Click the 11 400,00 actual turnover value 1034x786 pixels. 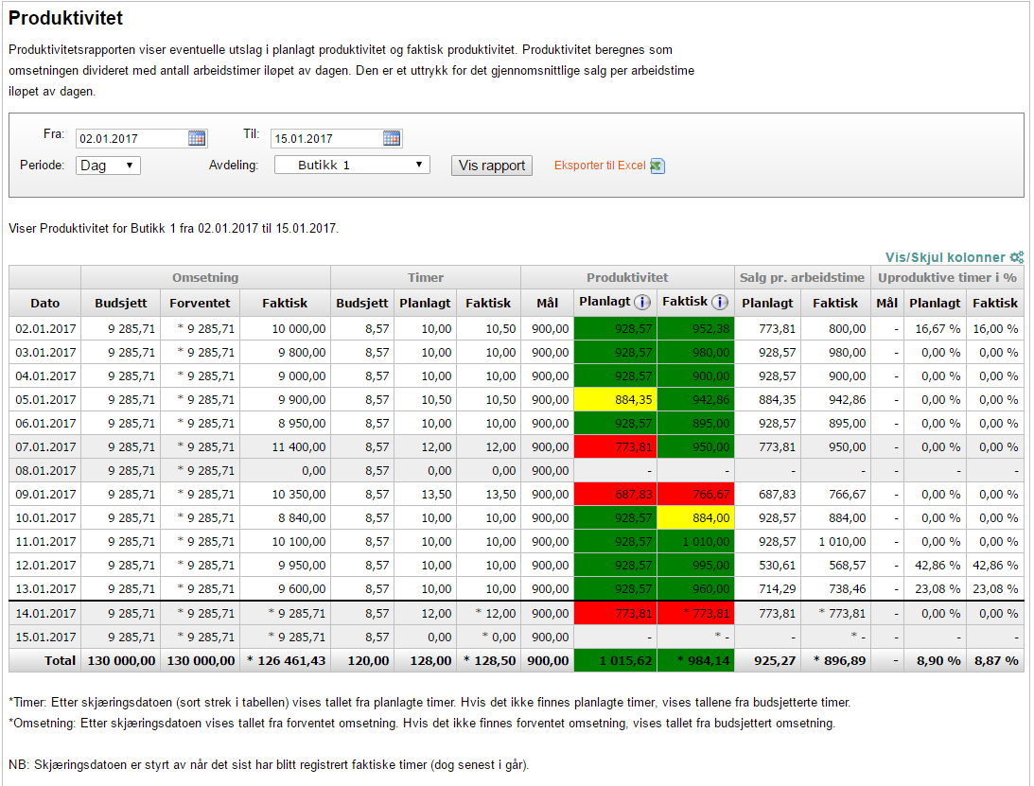pyautogui.click(x=299, y=447)
